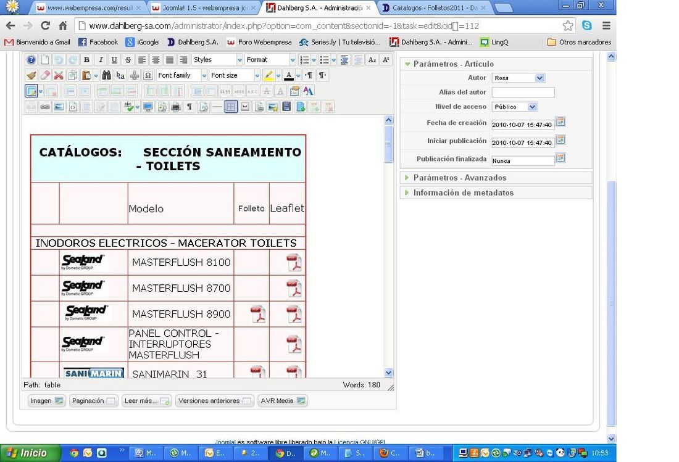Open the Styles dropdown
The width and height of the screenshot is (679, 462).
217,60
